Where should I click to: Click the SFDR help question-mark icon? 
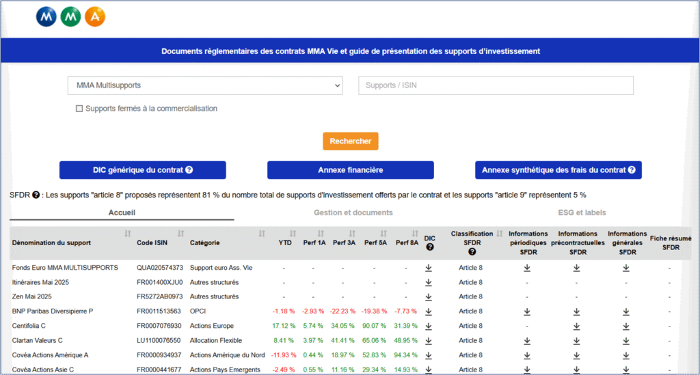36,195
